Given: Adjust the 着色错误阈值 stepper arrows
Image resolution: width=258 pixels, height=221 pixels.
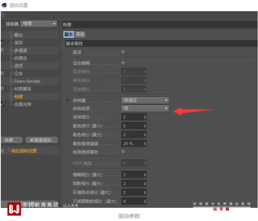Looking at the screenshot, I should pos(145,144).
